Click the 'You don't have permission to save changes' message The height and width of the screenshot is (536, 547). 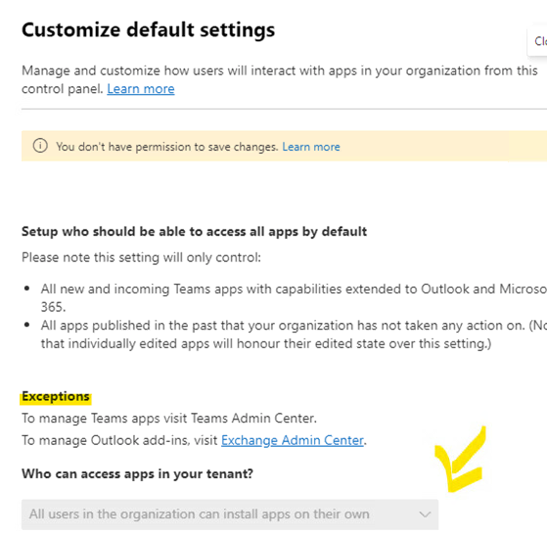pyautogui.click(x=167, y=147)
